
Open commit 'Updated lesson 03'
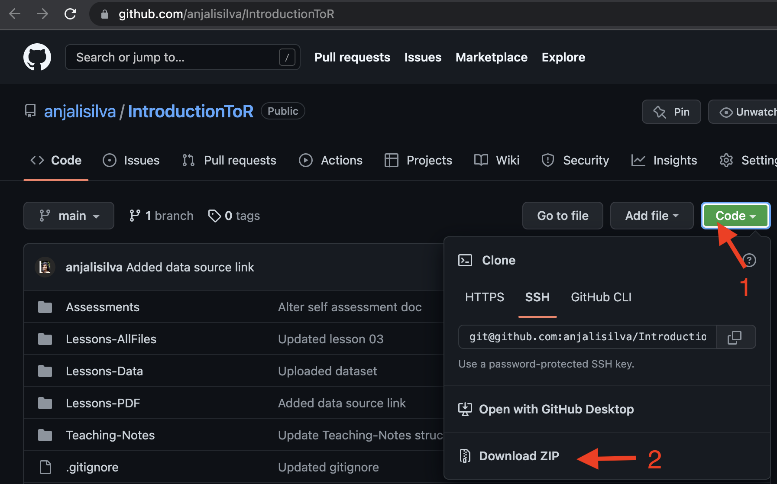(x=331, y=339)
